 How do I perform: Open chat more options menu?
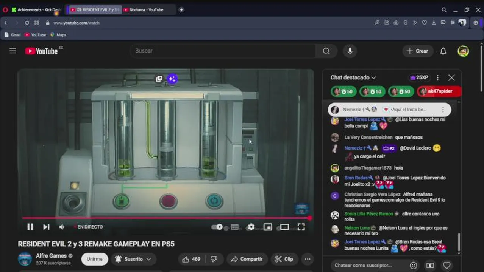(438, 77)
